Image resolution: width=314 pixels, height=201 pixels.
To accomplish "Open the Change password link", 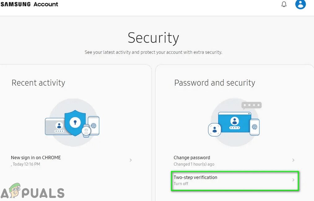I will coord(191,157).
